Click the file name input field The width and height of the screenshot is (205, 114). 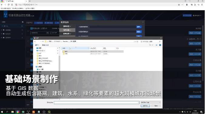pos(96,103)
